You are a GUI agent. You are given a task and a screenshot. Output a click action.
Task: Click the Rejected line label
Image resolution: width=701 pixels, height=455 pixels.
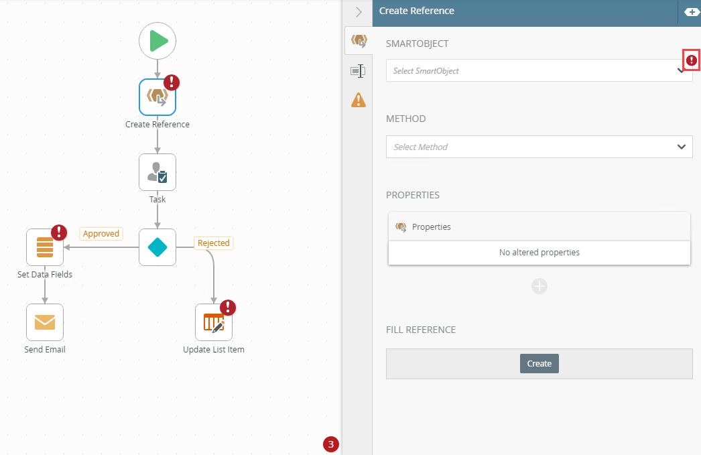214,243
